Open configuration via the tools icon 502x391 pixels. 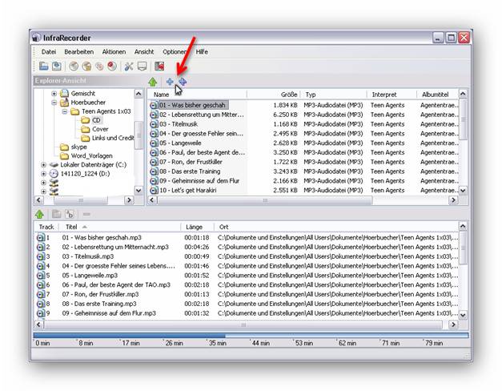[129, 67]
